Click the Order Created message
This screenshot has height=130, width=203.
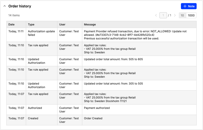click(x=93, y=119)
